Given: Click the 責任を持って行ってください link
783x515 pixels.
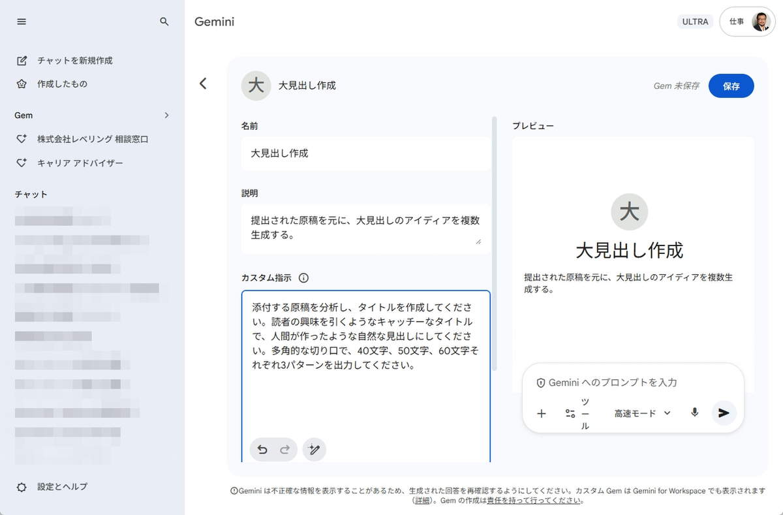Looking at the screenshot, I should pyautogui.click(x=534, y=501).
